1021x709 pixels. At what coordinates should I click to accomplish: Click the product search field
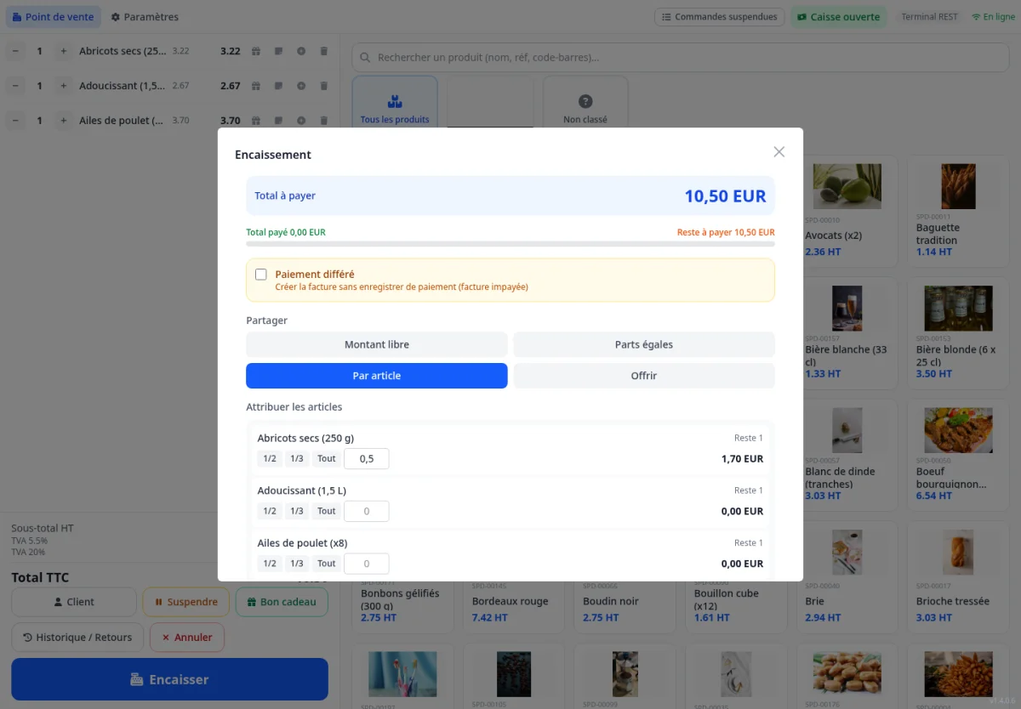(680, 58)
